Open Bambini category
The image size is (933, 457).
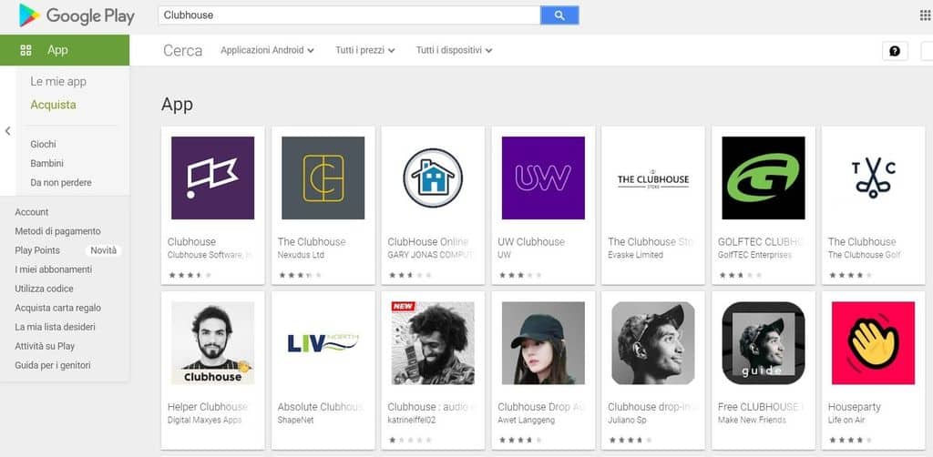(47, 164)
